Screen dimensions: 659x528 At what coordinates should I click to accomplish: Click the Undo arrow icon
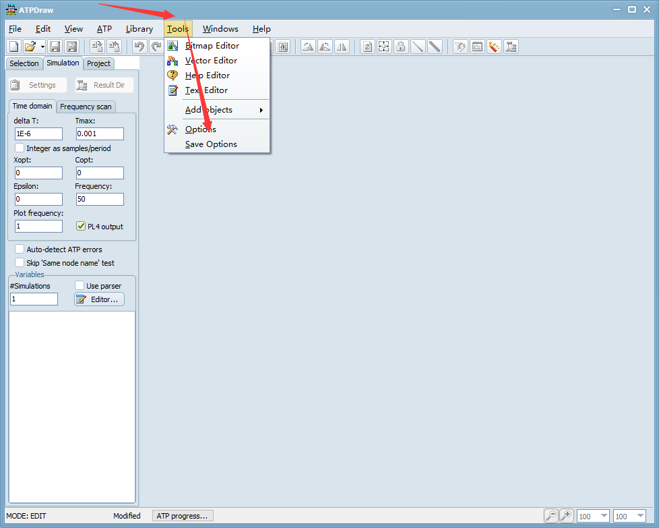click(139, 47)
